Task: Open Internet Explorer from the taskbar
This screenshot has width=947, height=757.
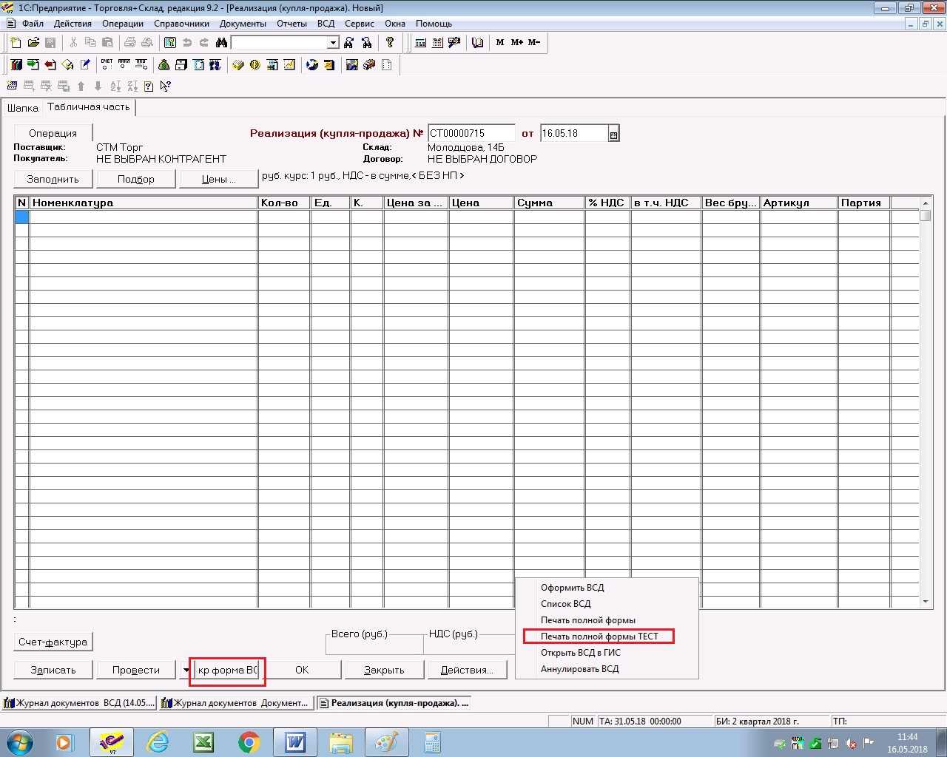Action: (x=158, y=742)
